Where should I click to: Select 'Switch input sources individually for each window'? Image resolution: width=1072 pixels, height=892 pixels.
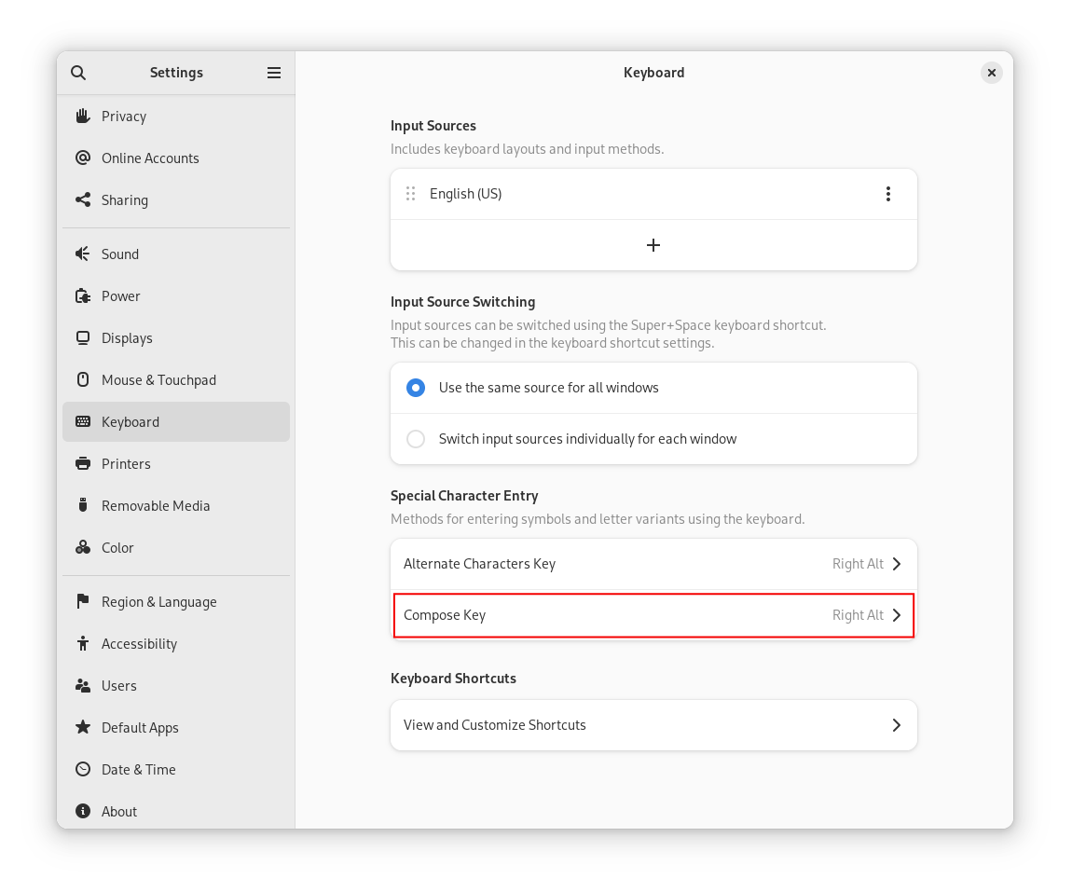pyautogui.click(x=416, y=439)
